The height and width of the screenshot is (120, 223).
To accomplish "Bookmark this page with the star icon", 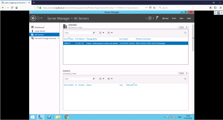I will (154, 8).
